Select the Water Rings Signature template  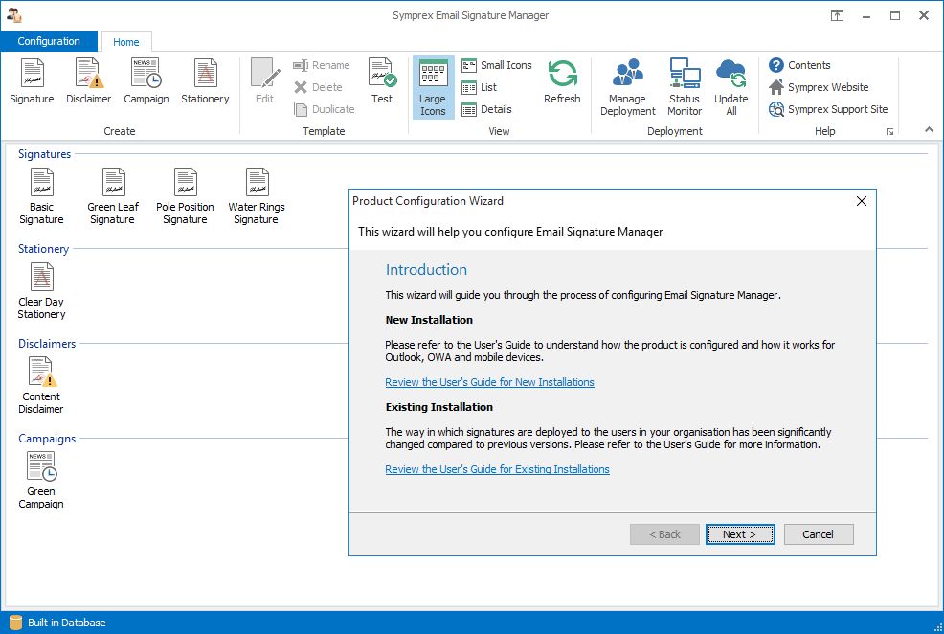257,196
